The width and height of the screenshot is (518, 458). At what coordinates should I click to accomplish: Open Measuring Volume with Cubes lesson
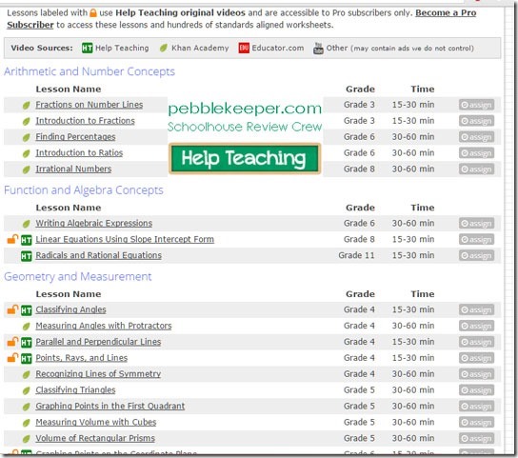(96, 423)
